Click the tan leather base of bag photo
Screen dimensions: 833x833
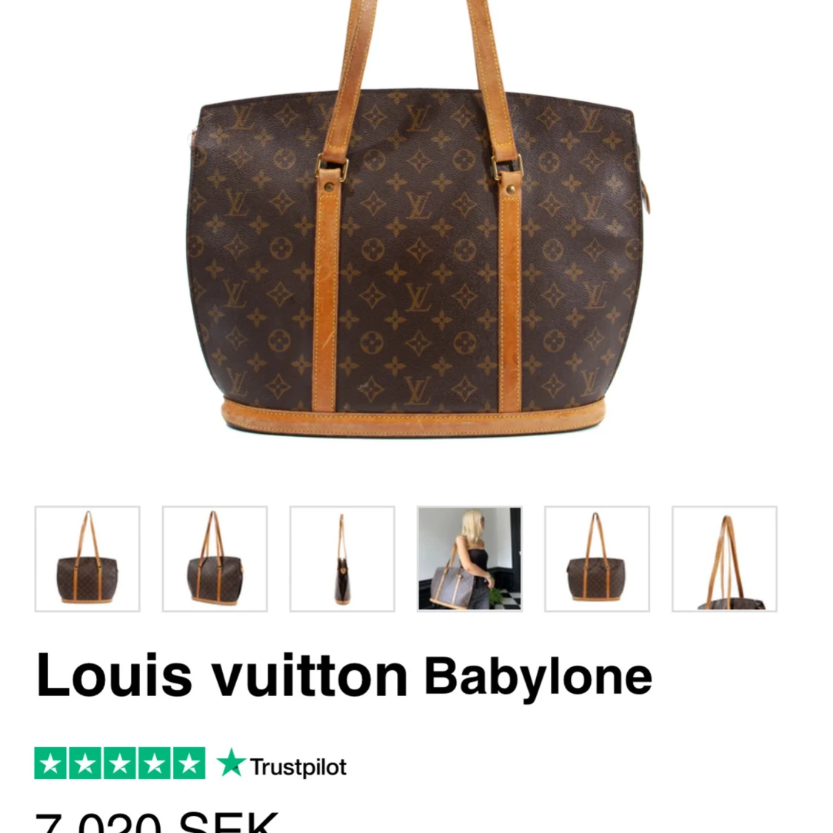[x=413, y=418]
